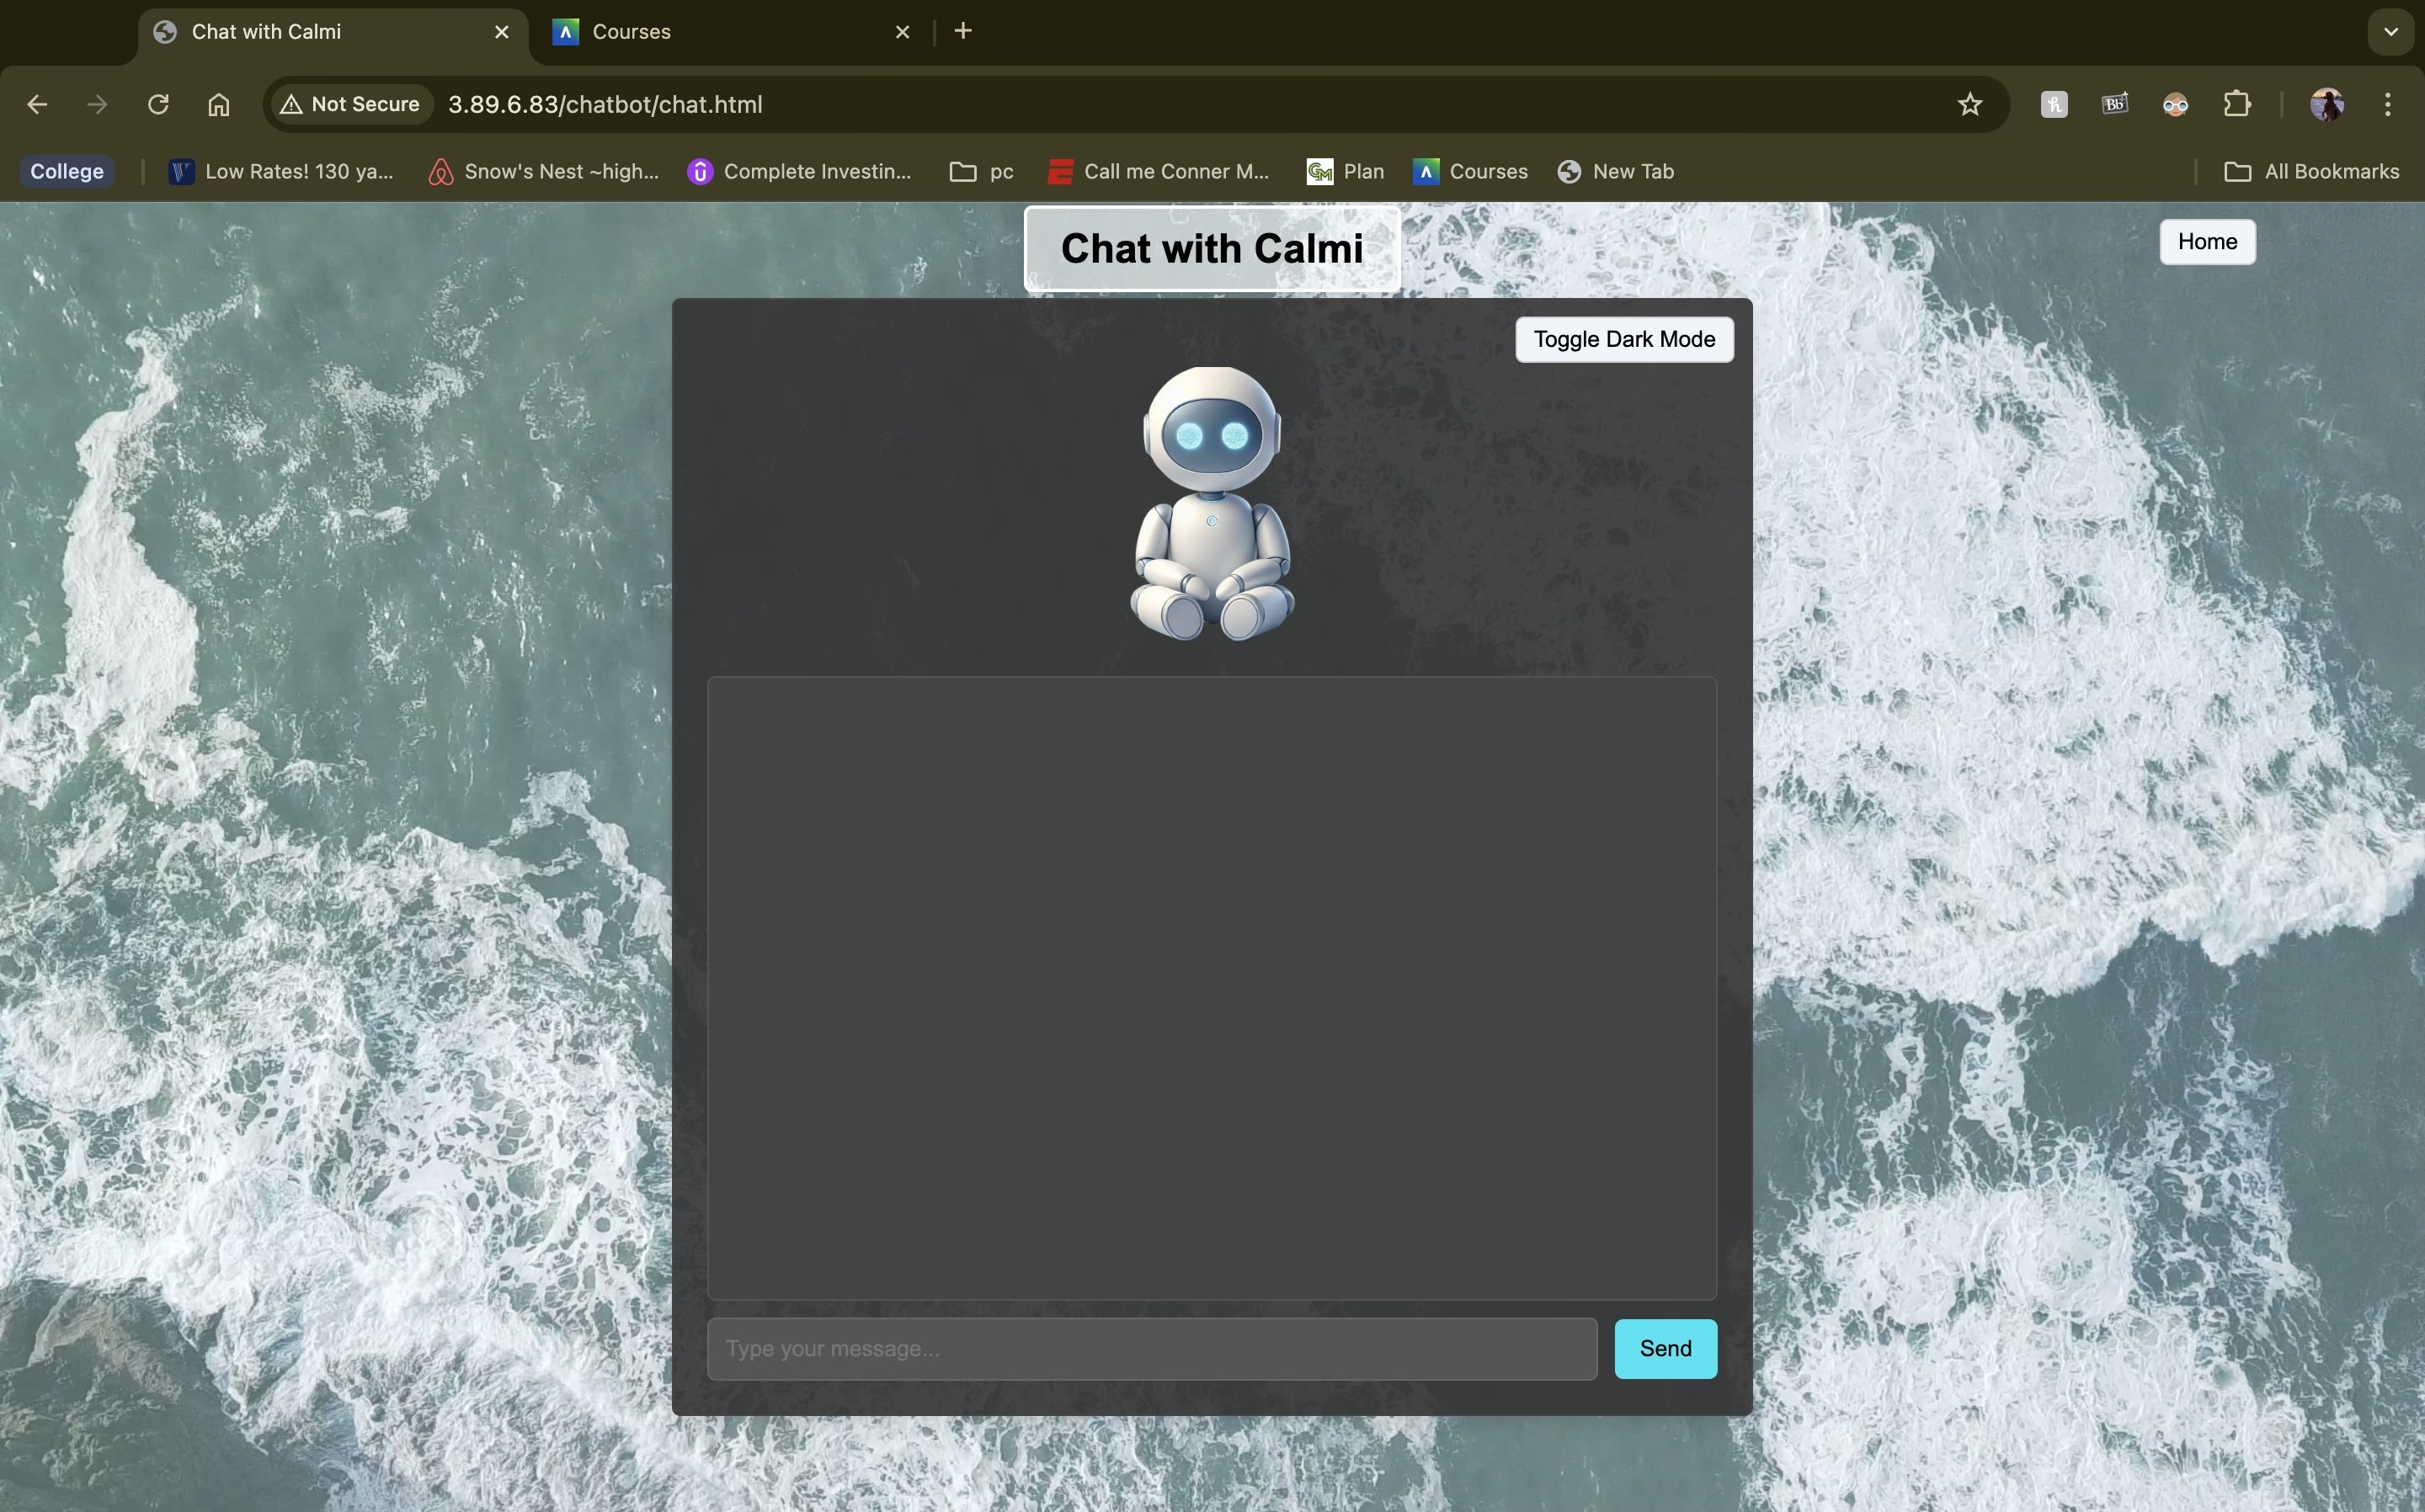Toggle Dark Mode in the chat

tap(1623, 339)
